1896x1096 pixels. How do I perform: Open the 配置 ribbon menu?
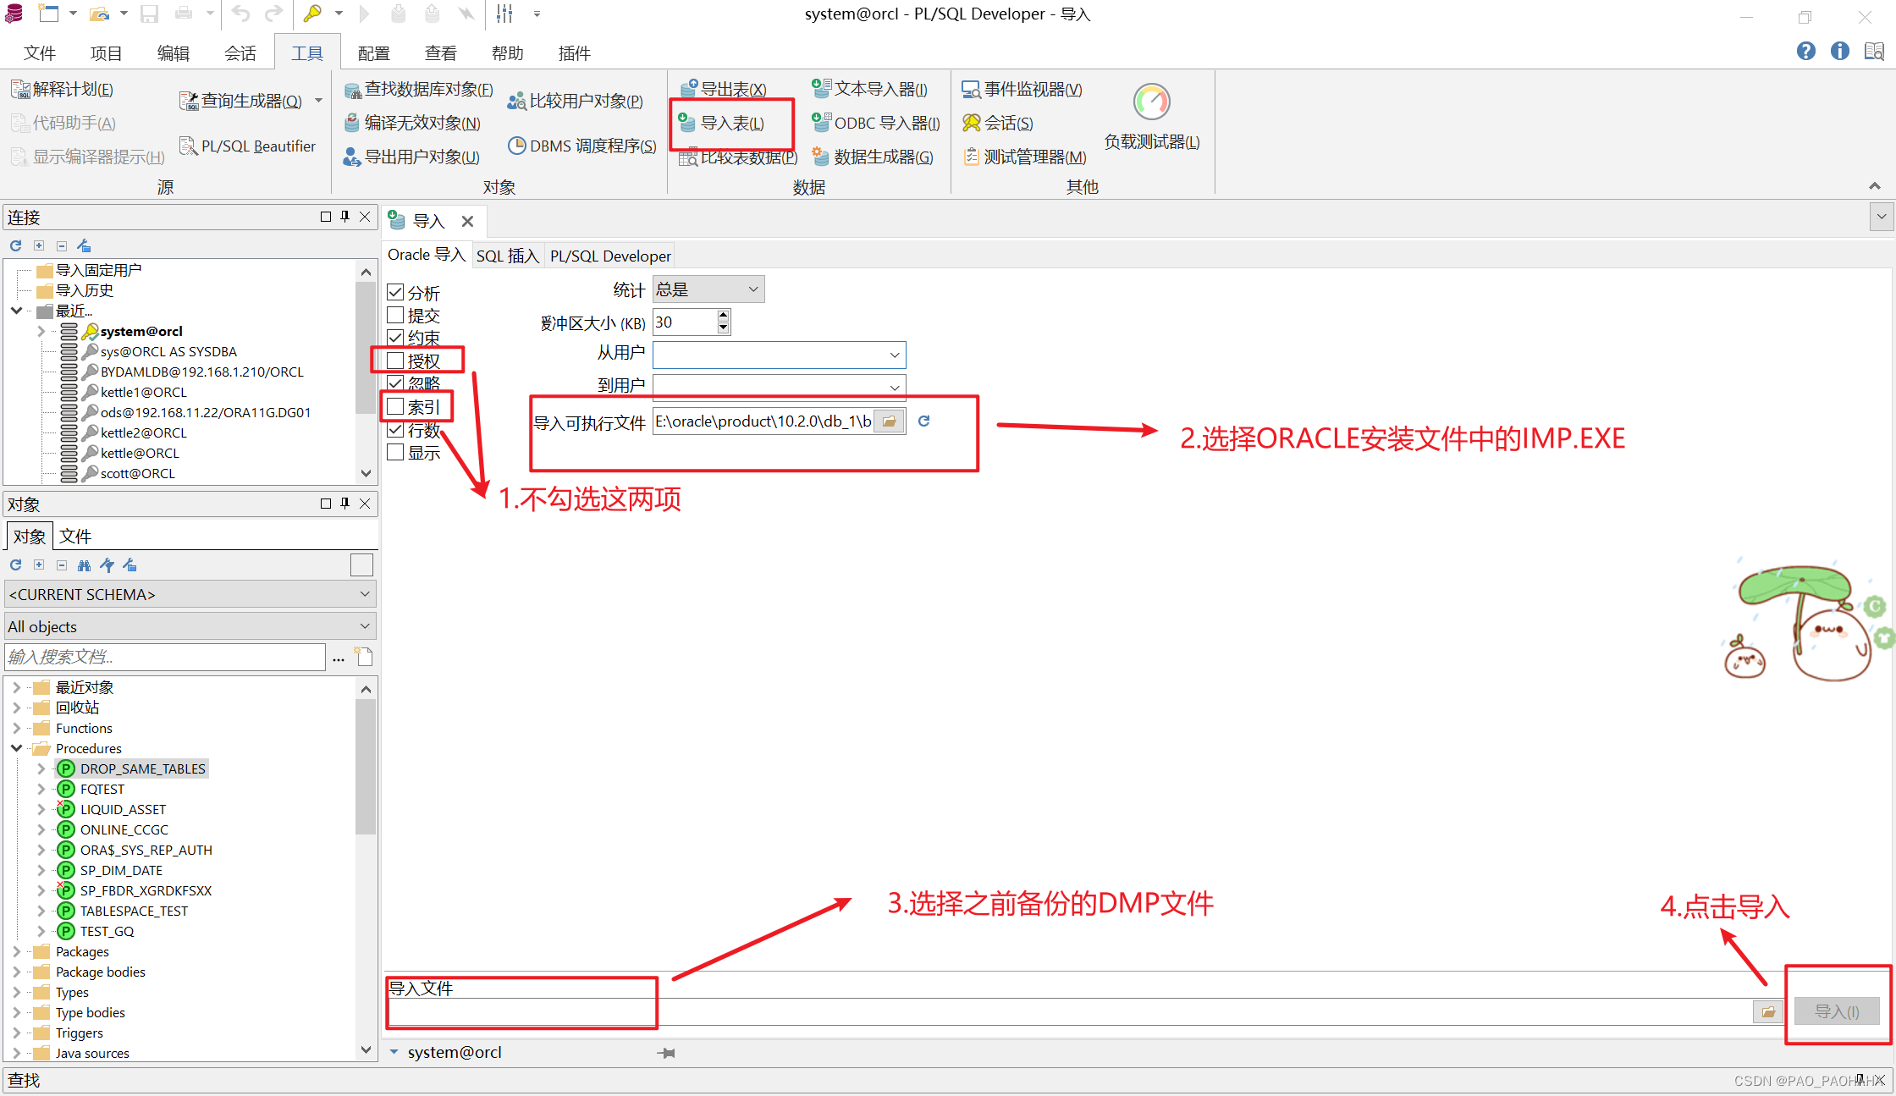pos(373,53)
